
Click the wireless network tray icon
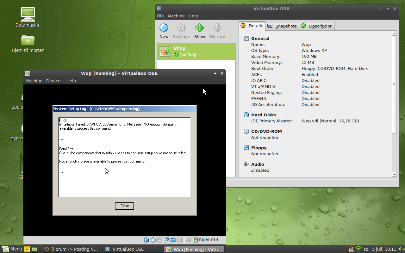point(358,249)
